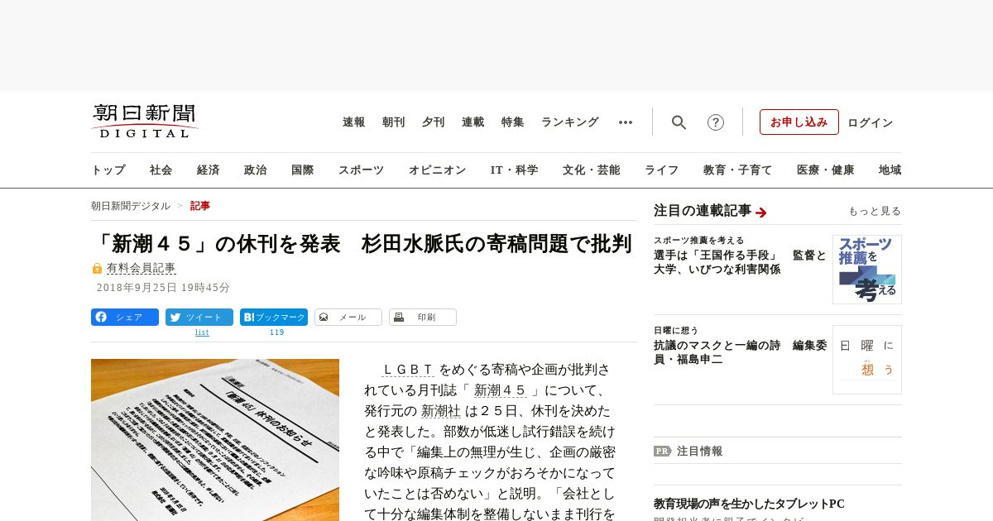
Task: Select the 地域 navigation tab
Action: coord(890,170)
